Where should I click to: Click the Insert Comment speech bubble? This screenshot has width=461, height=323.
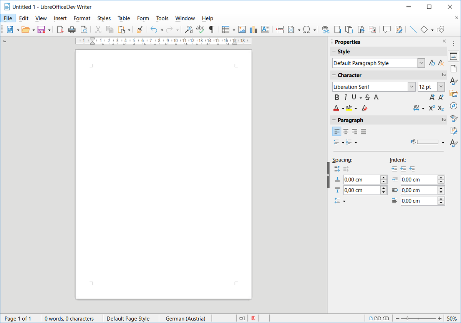[x=387, y=30]
